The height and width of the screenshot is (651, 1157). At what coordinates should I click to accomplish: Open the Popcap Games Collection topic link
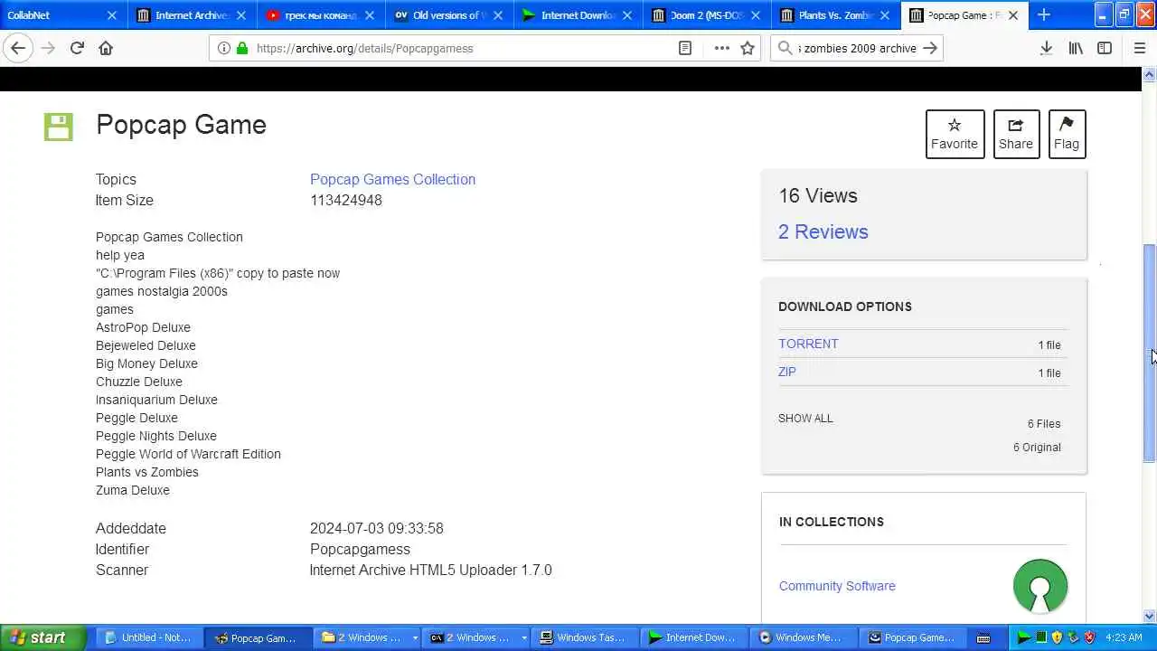pyautogui.click(x=392, y=179)
